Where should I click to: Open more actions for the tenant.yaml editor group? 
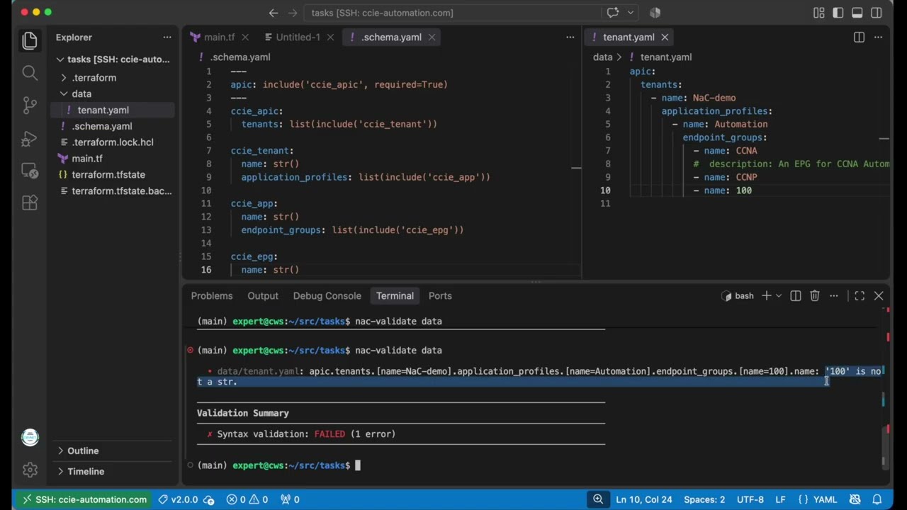click(879, 37)
